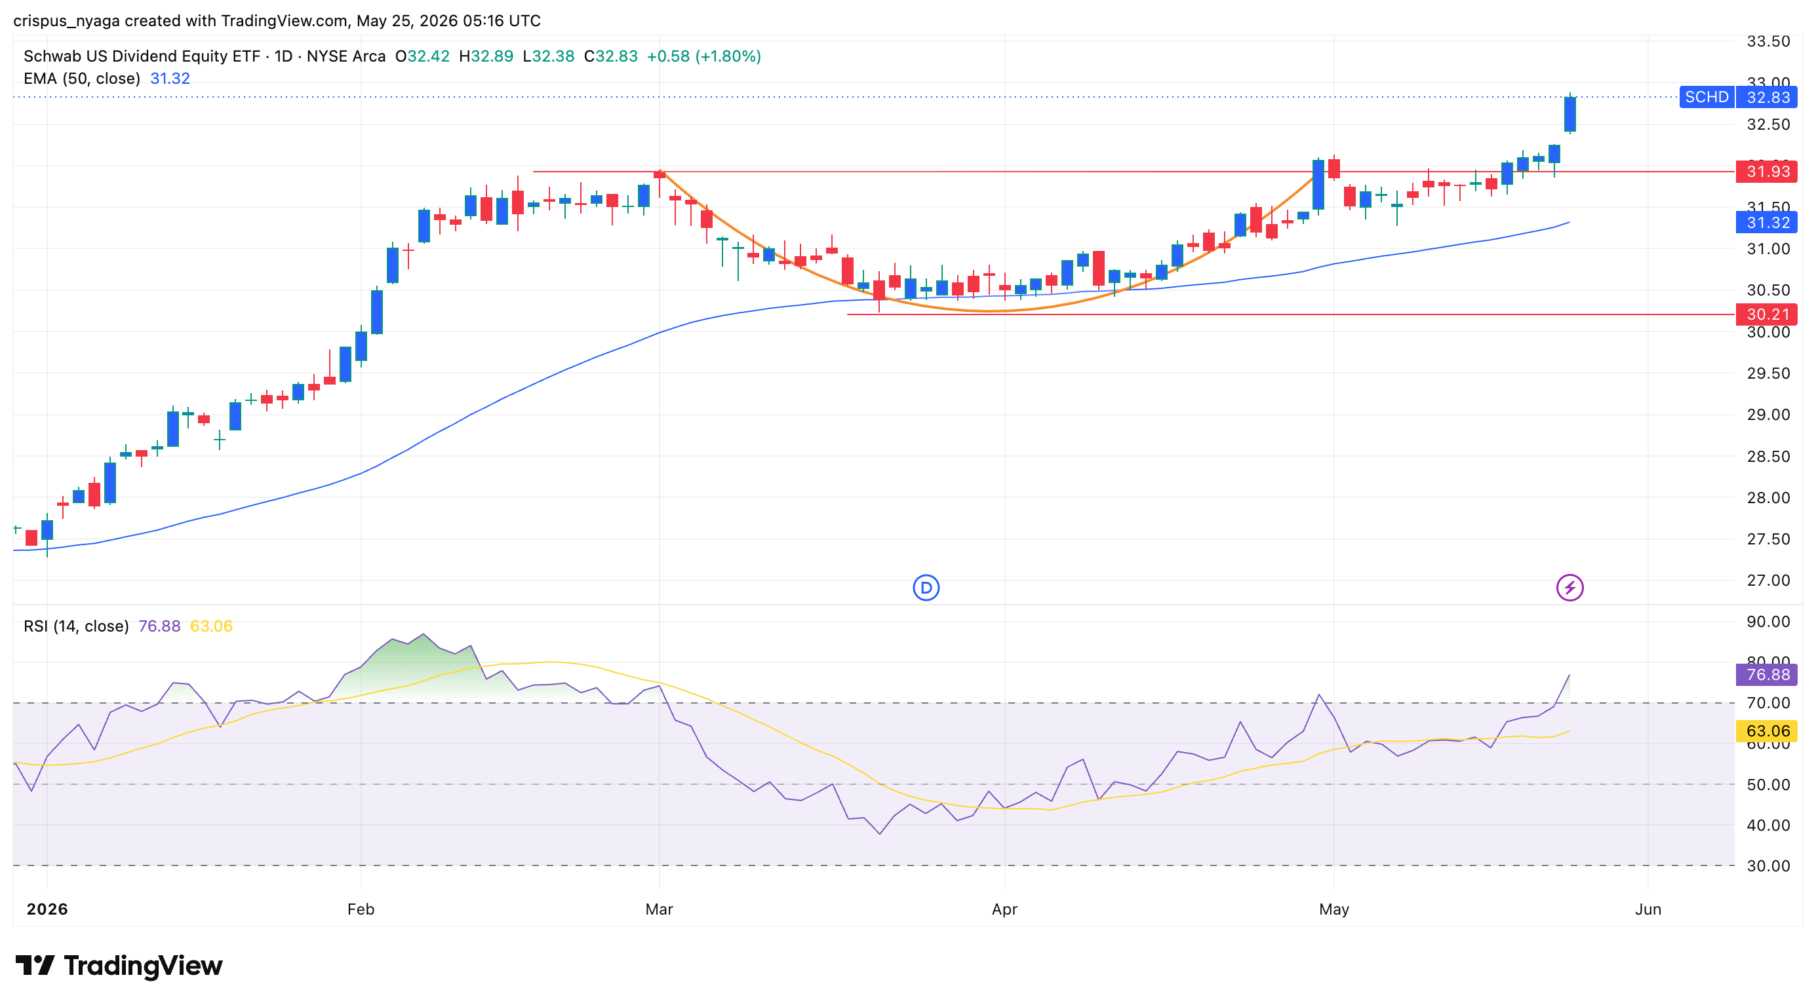The height and width of the screenshot is (1005, 1816).
Task: Click the "28.00" price axis label
Action: 1768,498
